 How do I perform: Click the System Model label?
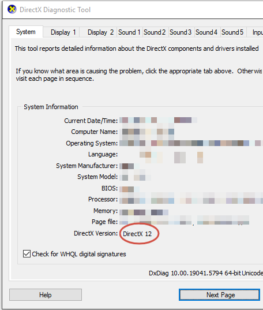click(x=97, y=177)
